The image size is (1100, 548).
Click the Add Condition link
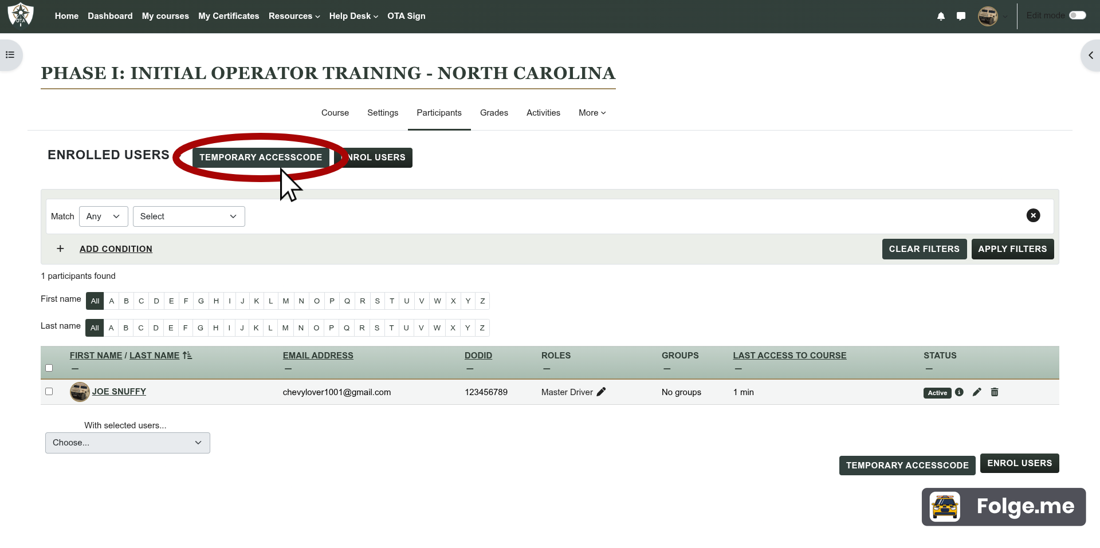point(116,249)
